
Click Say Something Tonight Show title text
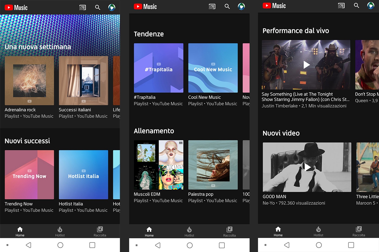(x=306, y=97)
